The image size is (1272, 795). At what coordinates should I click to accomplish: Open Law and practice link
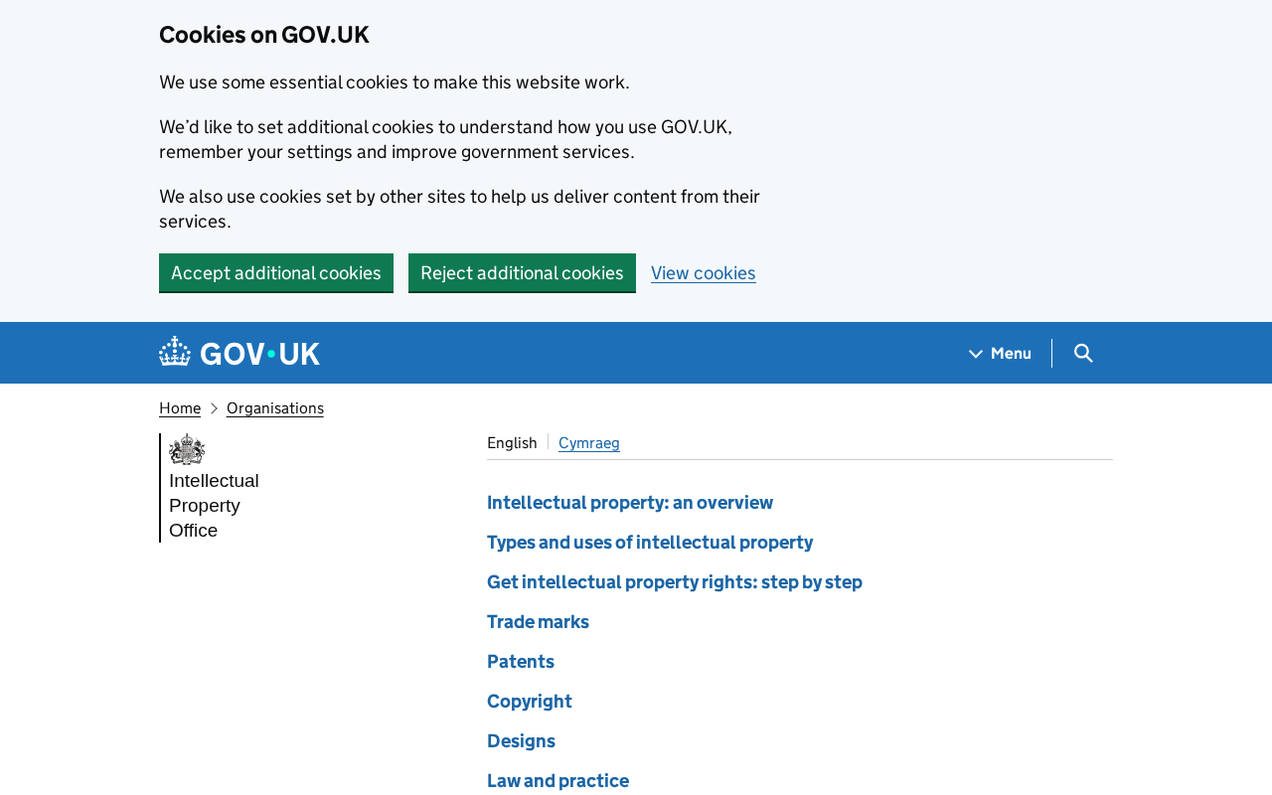tap(557, 781)
